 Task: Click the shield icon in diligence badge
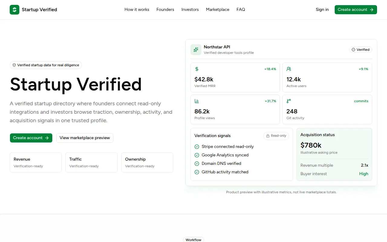point(14,65)
